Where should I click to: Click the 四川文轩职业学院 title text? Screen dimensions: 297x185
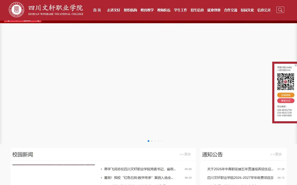[x=55, y=8]
